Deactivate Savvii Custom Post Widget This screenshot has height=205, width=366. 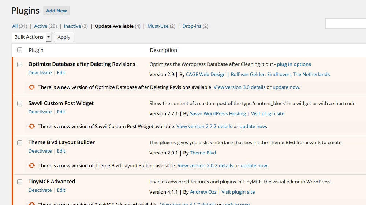[x=40, y=112]
